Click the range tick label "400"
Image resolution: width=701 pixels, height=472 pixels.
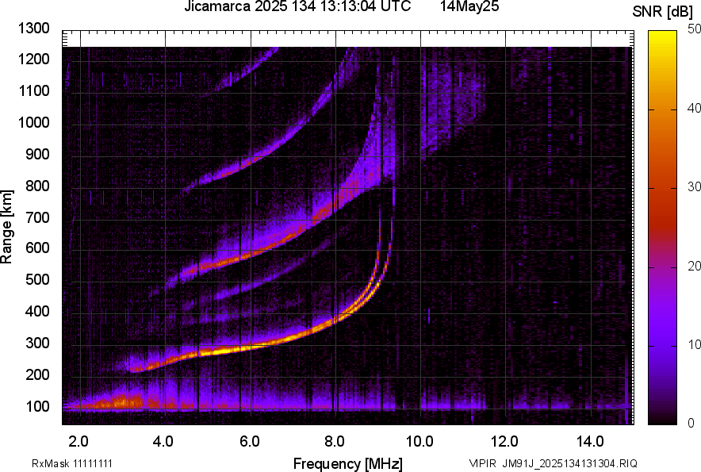point(37,311)
